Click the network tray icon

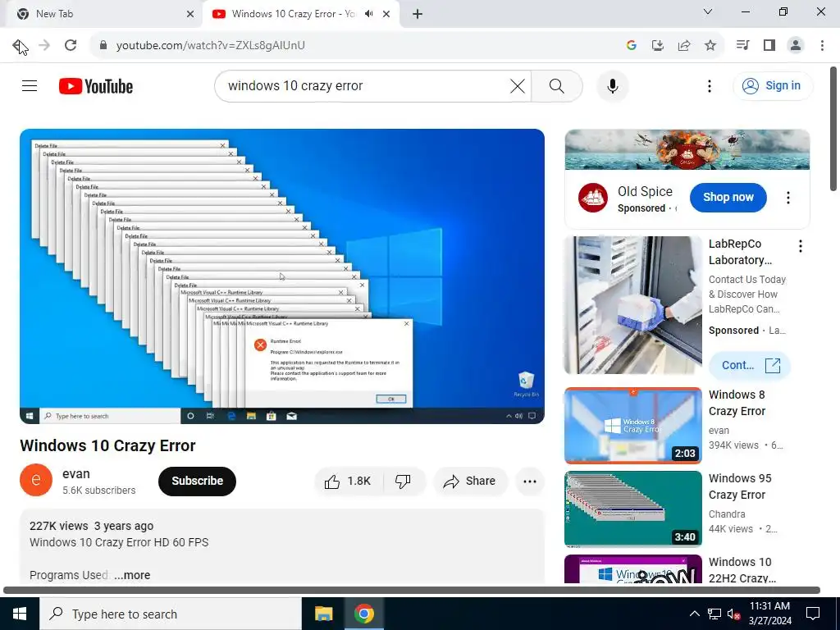point(714,614)
